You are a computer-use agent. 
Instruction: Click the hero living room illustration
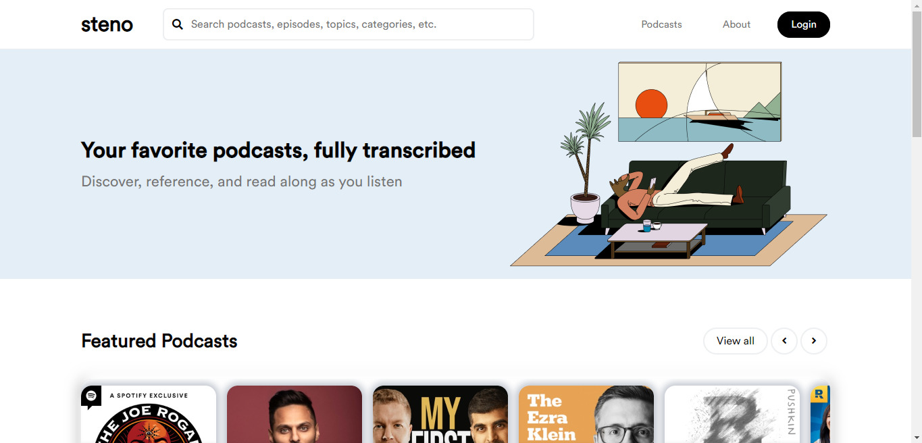pos(669,164)
